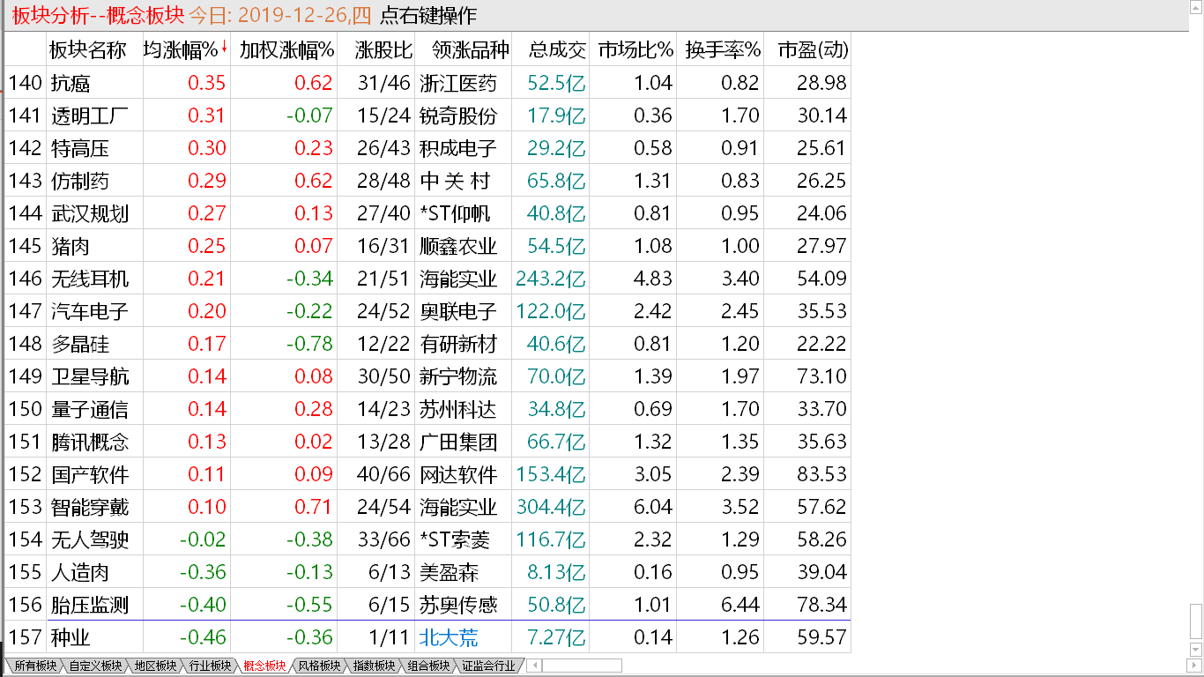Click the 领涨品种 column header
Viewport: 1204px width, 677px height.
coord(465,49)
